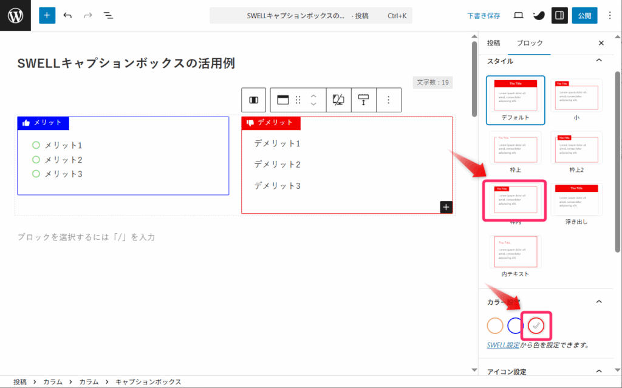Click the editor canvas vertical scrollbar

click(x=474, y=79)
